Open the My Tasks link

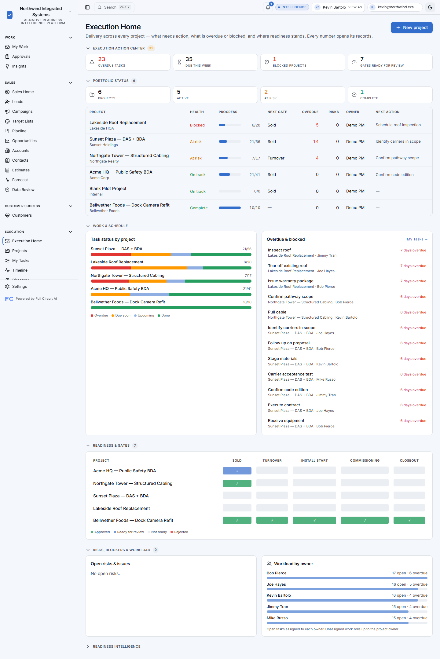(417, 239)
